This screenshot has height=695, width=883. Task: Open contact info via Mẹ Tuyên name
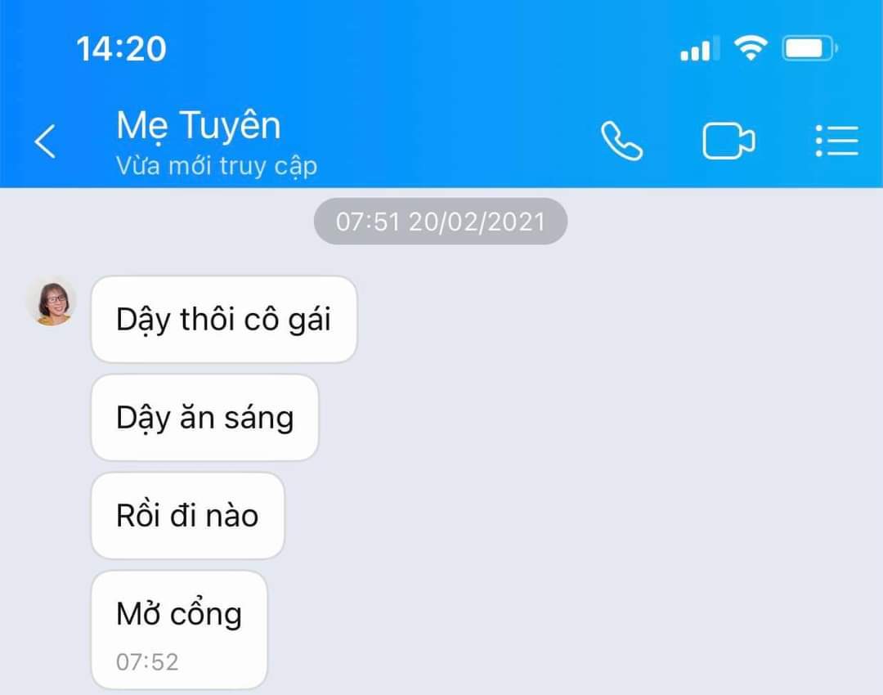click(198, 124)
